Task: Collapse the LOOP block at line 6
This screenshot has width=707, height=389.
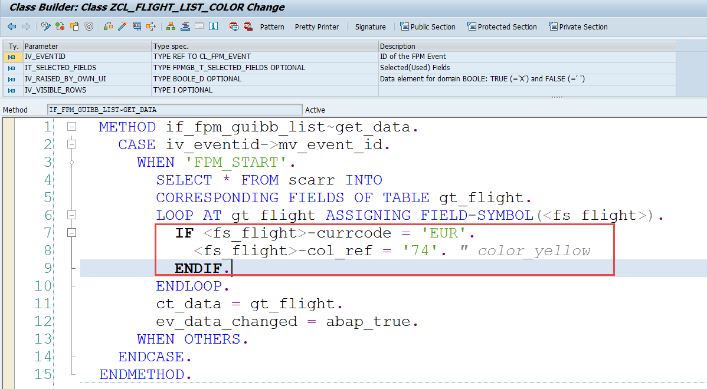Action: [71, 215]
